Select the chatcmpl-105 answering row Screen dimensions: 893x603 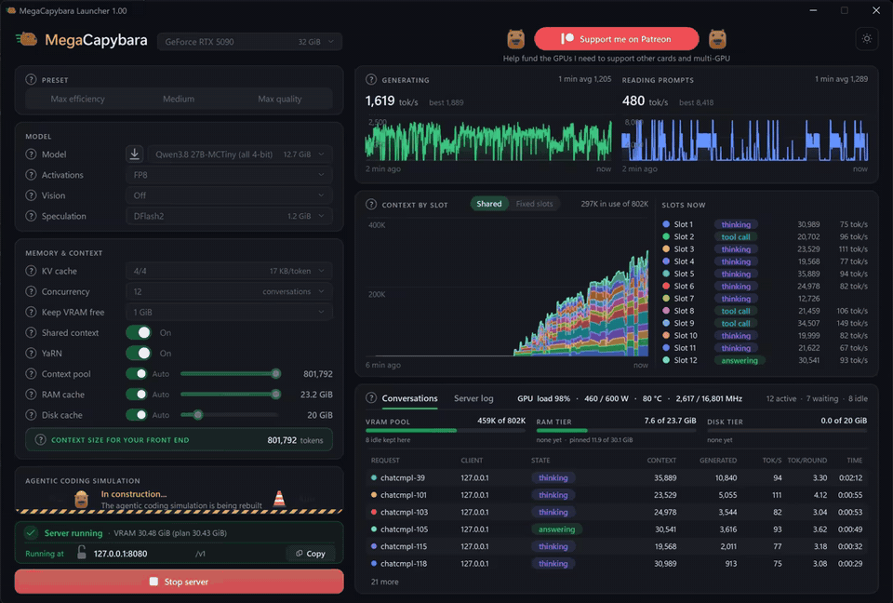click(x=616, y=529)
